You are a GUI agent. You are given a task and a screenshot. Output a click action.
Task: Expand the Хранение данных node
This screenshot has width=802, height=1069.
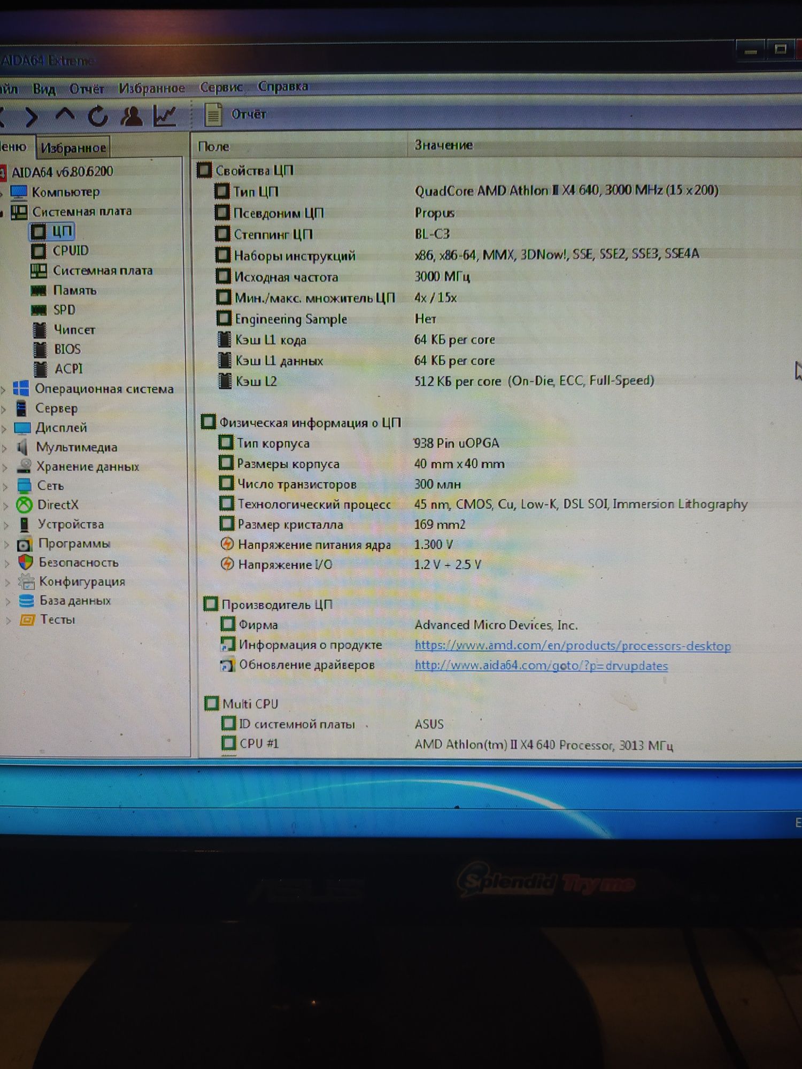click(x=5, y=467)
